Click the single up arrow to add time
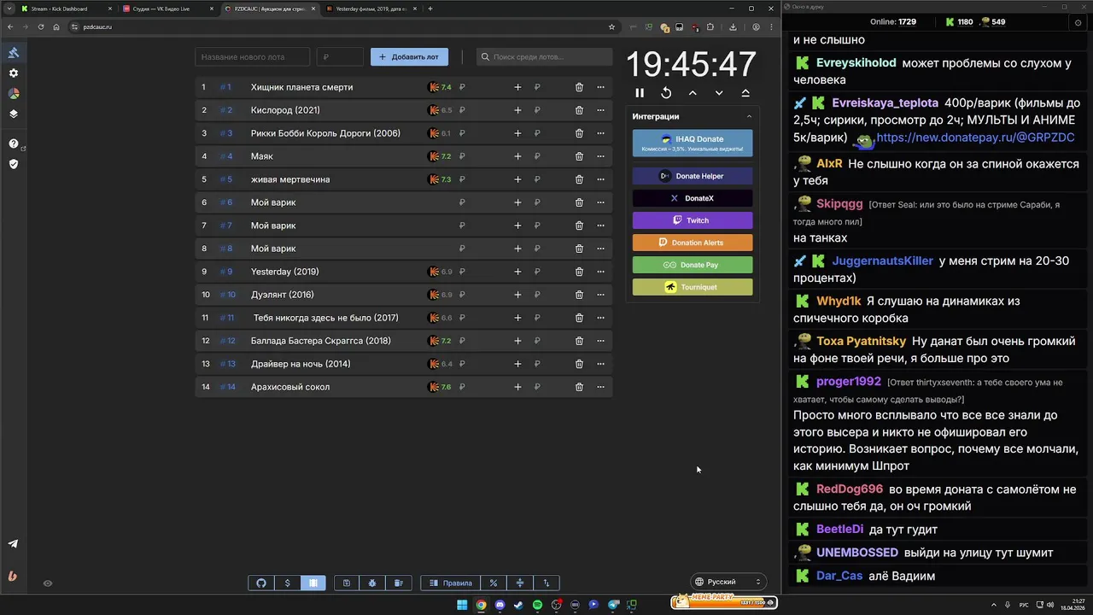The image size is (1093, 615). pyautogui.click(x=693, y=92)
